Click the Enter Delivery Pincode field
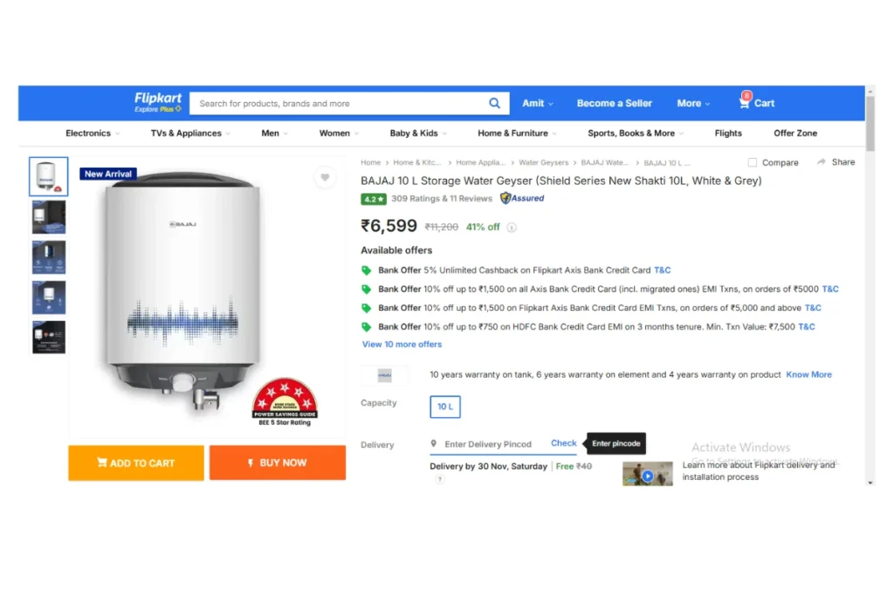This screenshot has width=894, height=596. 487,444
